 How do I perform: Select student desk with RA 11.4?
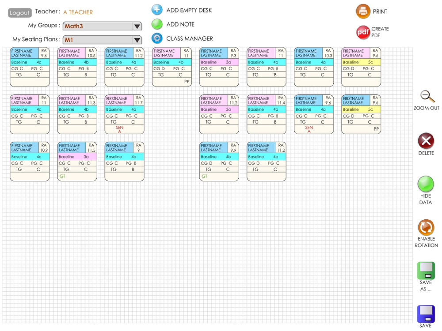pos(267,114)
